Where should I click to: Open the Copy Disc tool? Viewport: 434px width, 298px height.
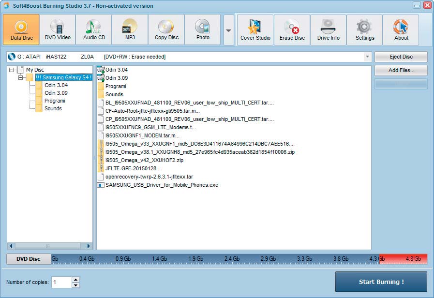(166, 30)
